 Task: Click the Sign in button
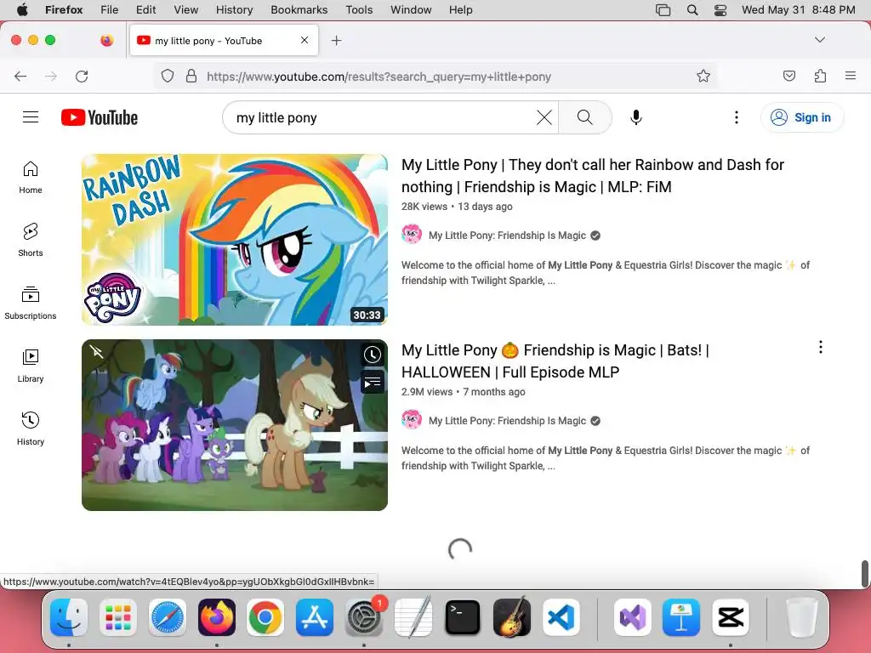802,117
